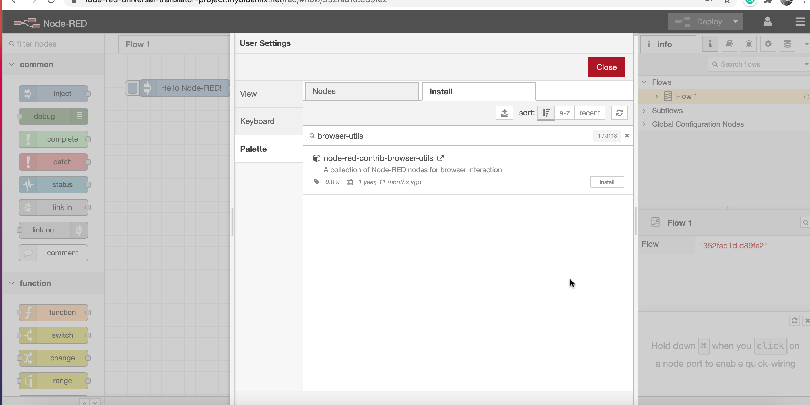
Task: Open the help book sidebar tab
Action: [729, 44]
